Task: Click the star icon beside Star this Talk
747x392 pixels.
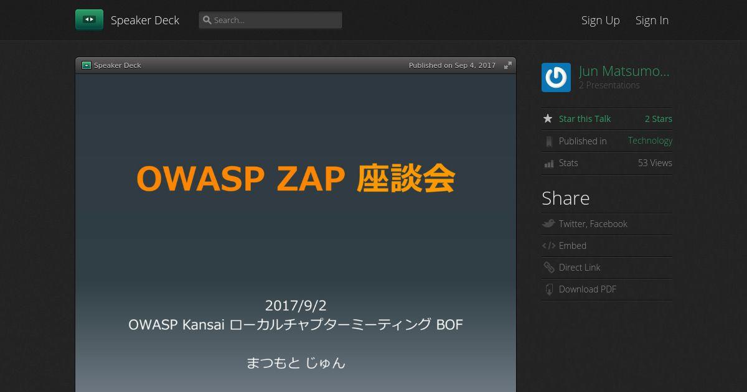Action: [548, 118]
